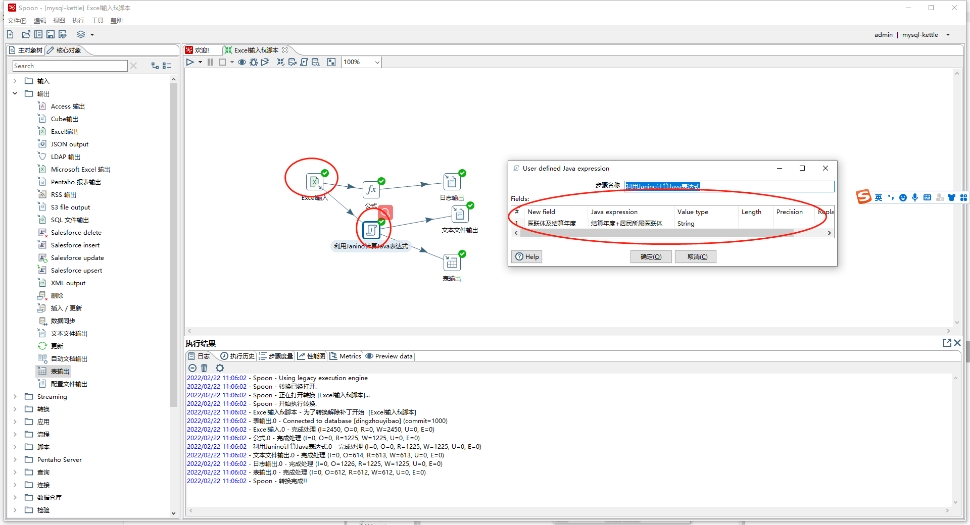Image resolution: width=970 pixels, height=525 pixels.
Task: Open the 100% zoom level dropdown
Action: pos(377,62)
